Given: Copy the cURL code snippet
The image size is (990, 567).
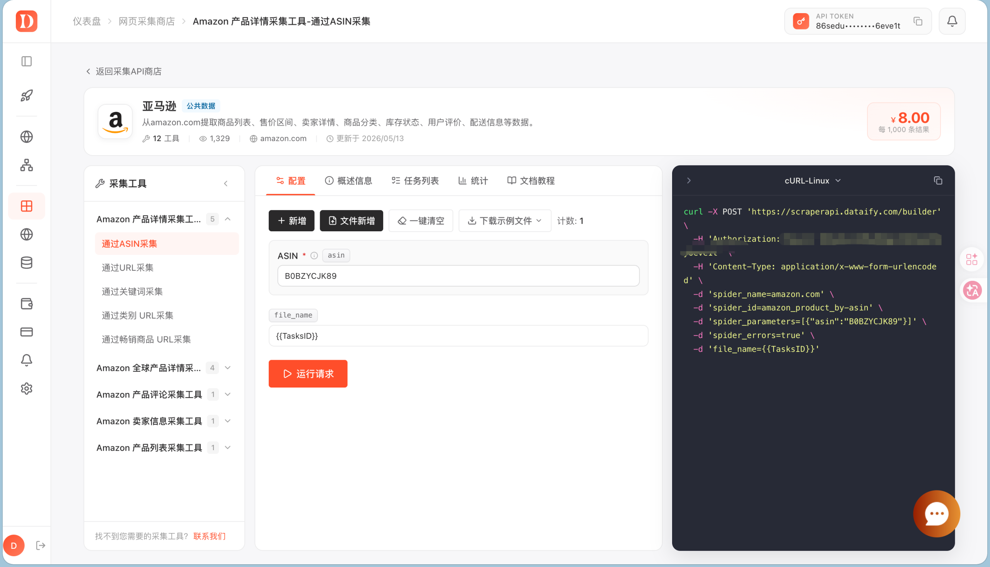Looking at the screenshot, I should click(x=938, y=181).
